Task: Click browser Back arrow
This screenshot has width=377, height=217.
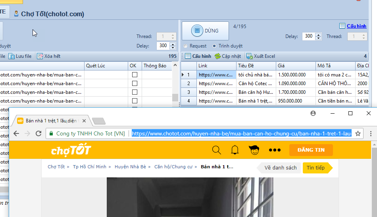Action: point(16,133)
